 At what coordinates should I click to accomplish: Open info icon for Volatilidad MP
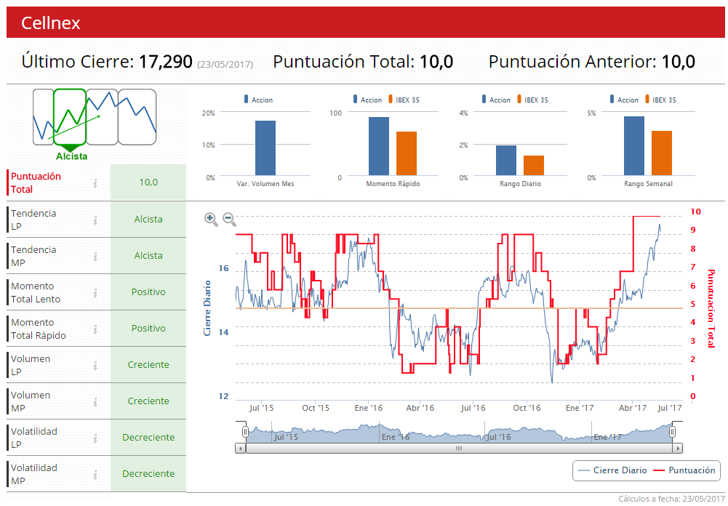95,475
